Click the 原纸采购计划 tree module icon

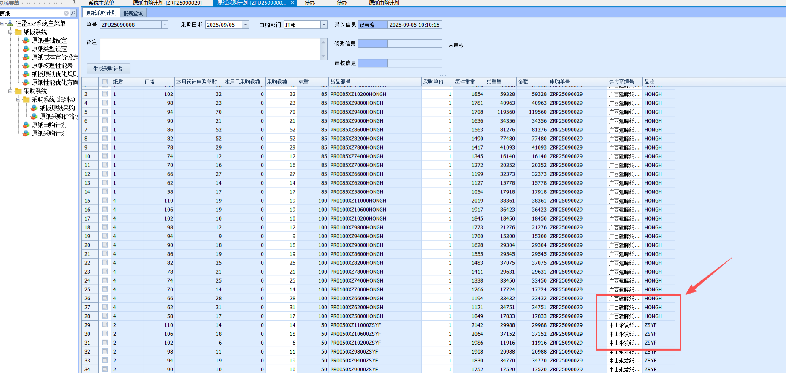(x=26, y=133)
